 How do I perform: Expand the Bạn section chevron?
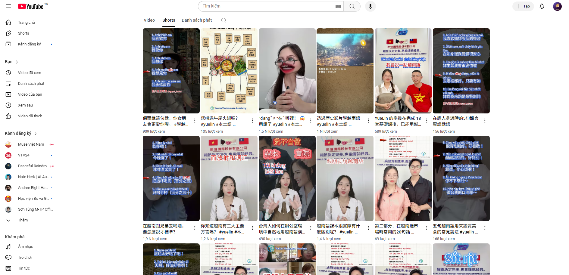(x=17, y=62)
